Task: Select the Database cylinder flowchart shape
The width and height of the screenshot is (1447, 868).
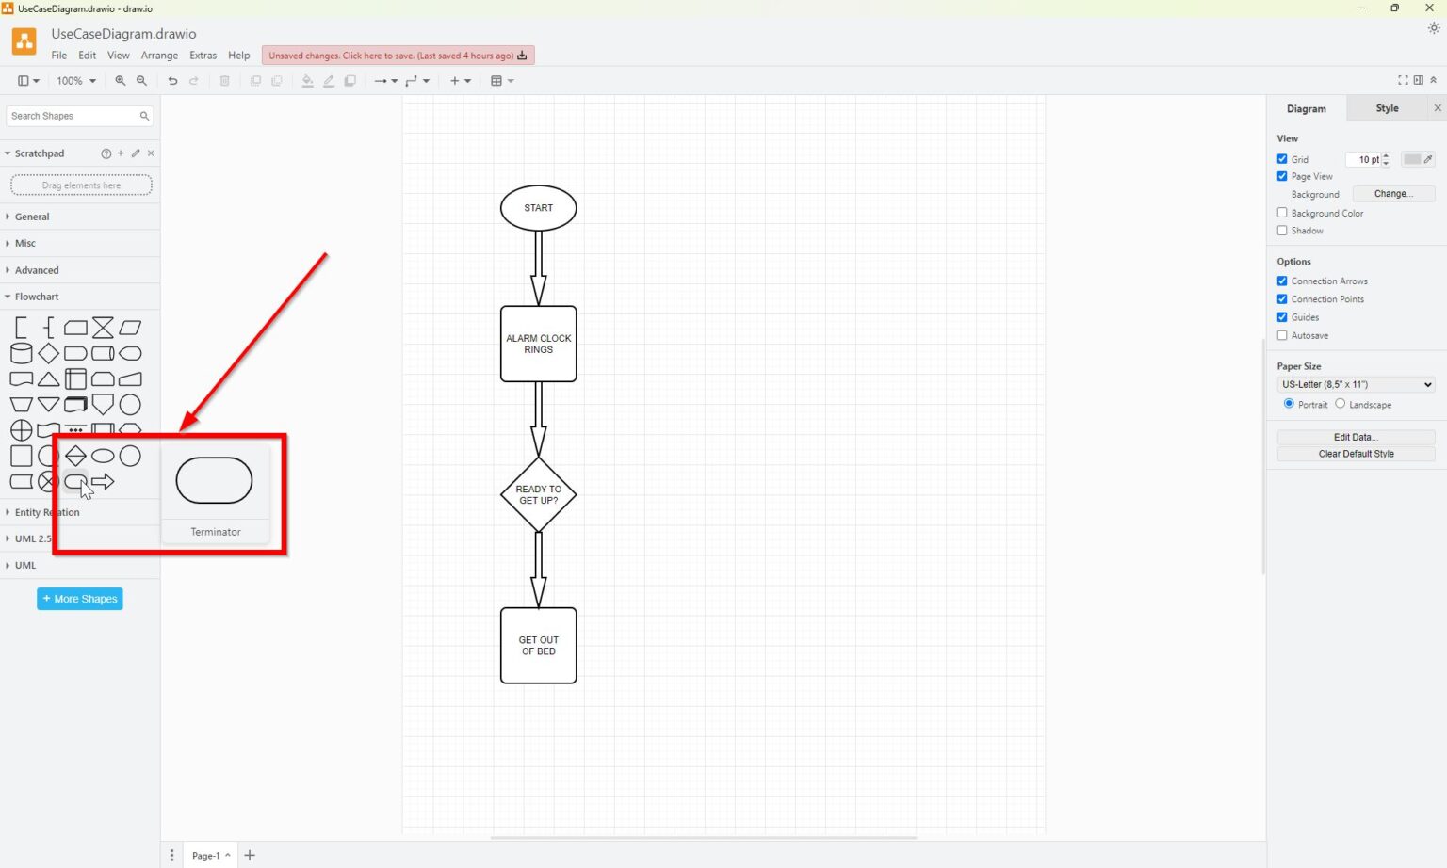Action: point(21,353)
